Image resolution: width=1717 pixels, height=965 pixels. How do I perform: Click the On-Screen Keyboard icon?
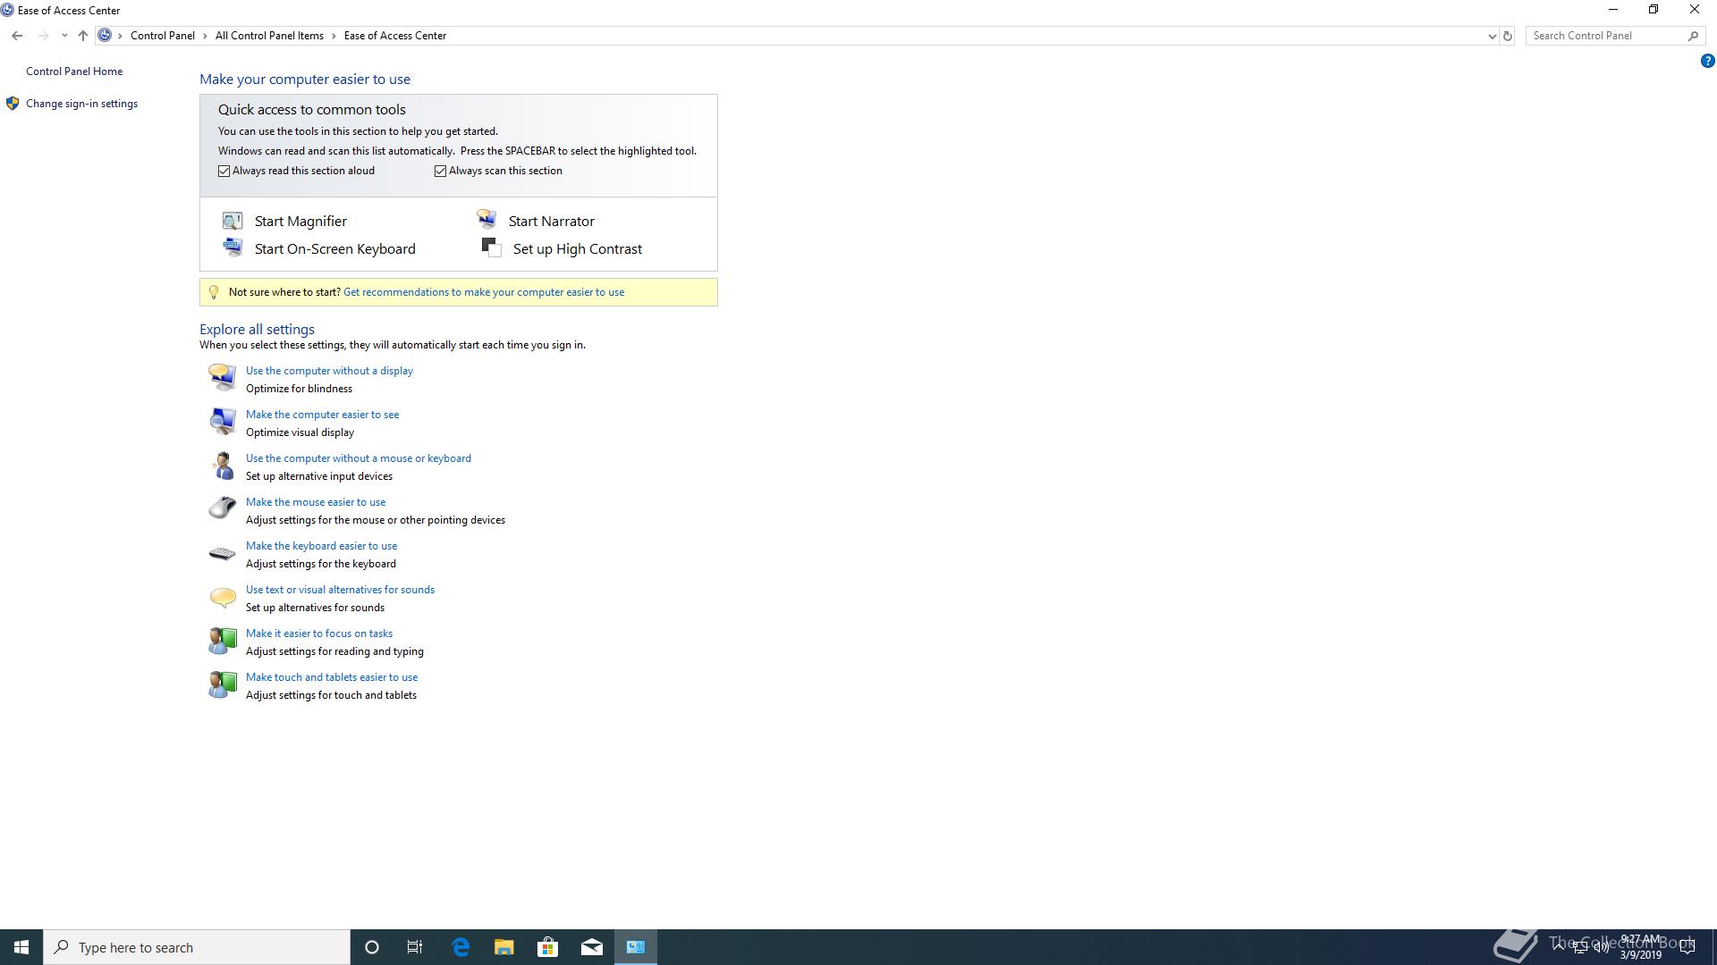[x=233, y=248]
